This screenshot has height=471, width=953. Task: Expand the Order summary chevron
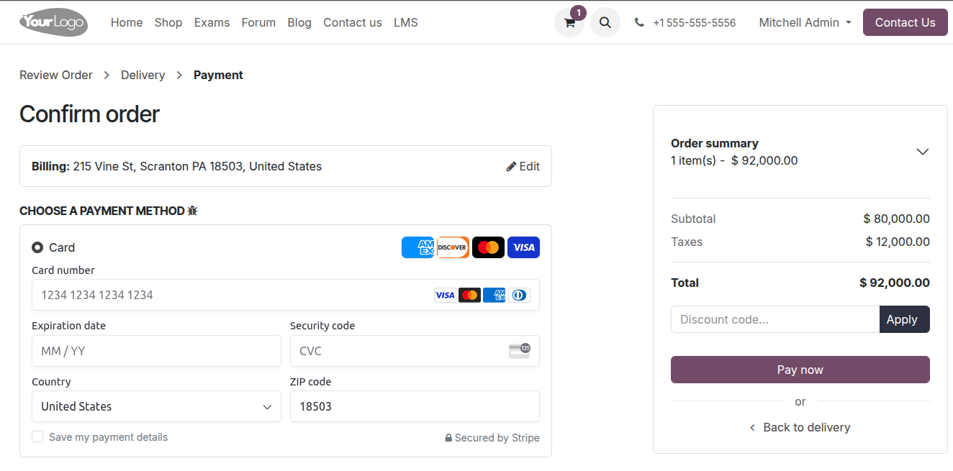[923, 152]
